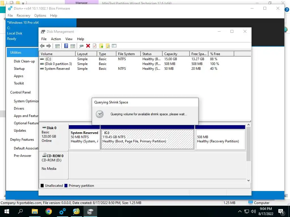Click the folder with green arrow toolbar icon
The height and width of the screenshot is (217, 290).
[x=101, y=46]
